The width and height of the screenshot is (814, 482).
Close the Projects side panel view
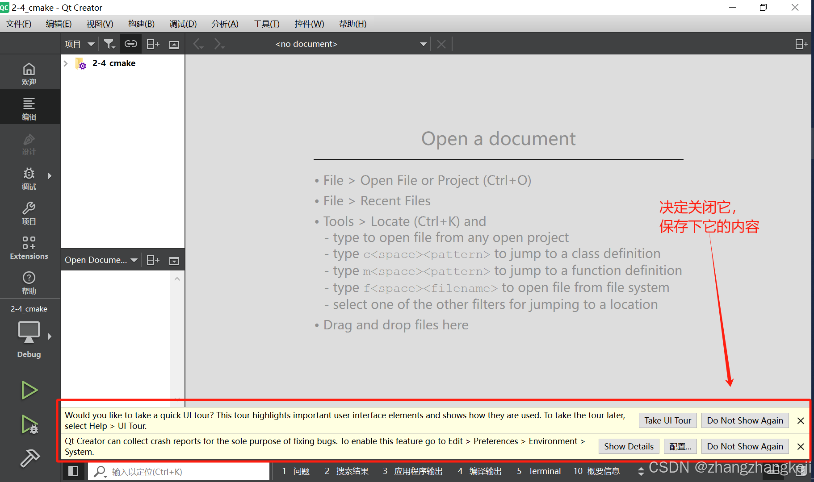(x=174, y=44)
